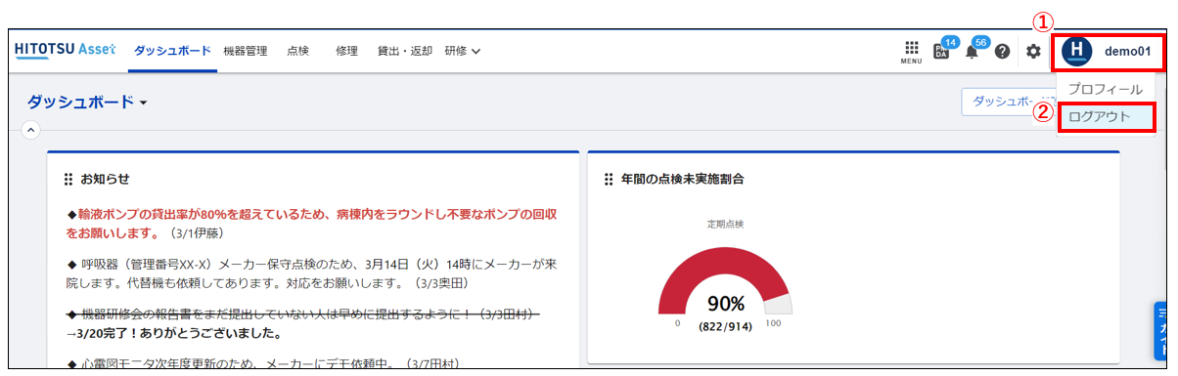Click the HITOTSU Asset logo
The height and width of the screenshot is (376, 1178).
click(x=65, y=50)
